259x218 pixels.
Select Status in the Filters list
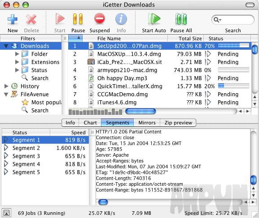coord(39,70)
